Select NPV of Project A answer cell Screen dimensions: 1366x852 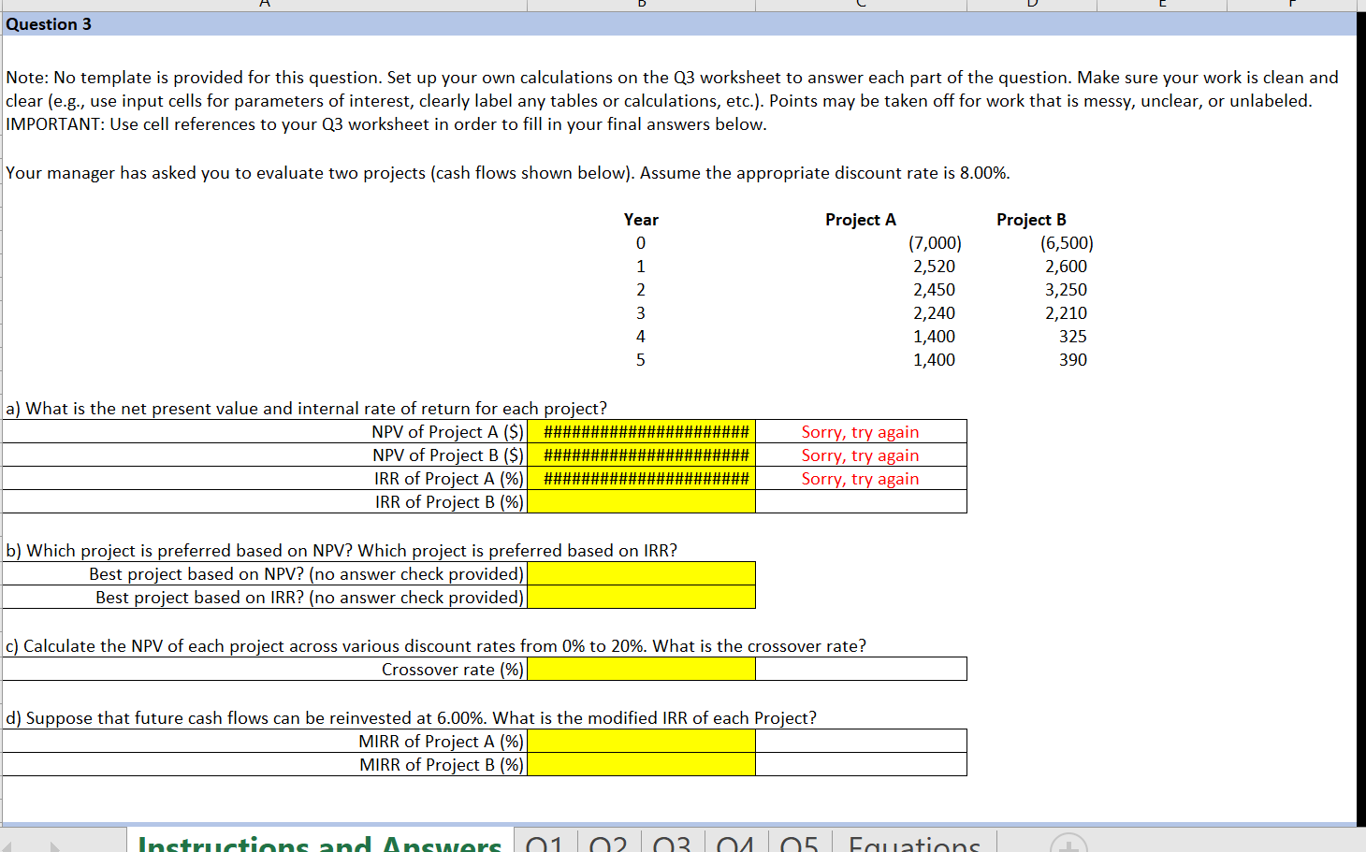pyautogui.click(x=642, y=432)
